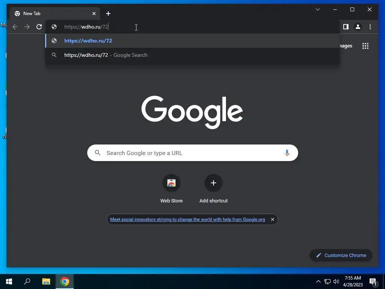
Task: Click the browser forward arrow
Action: coord(27,27)
